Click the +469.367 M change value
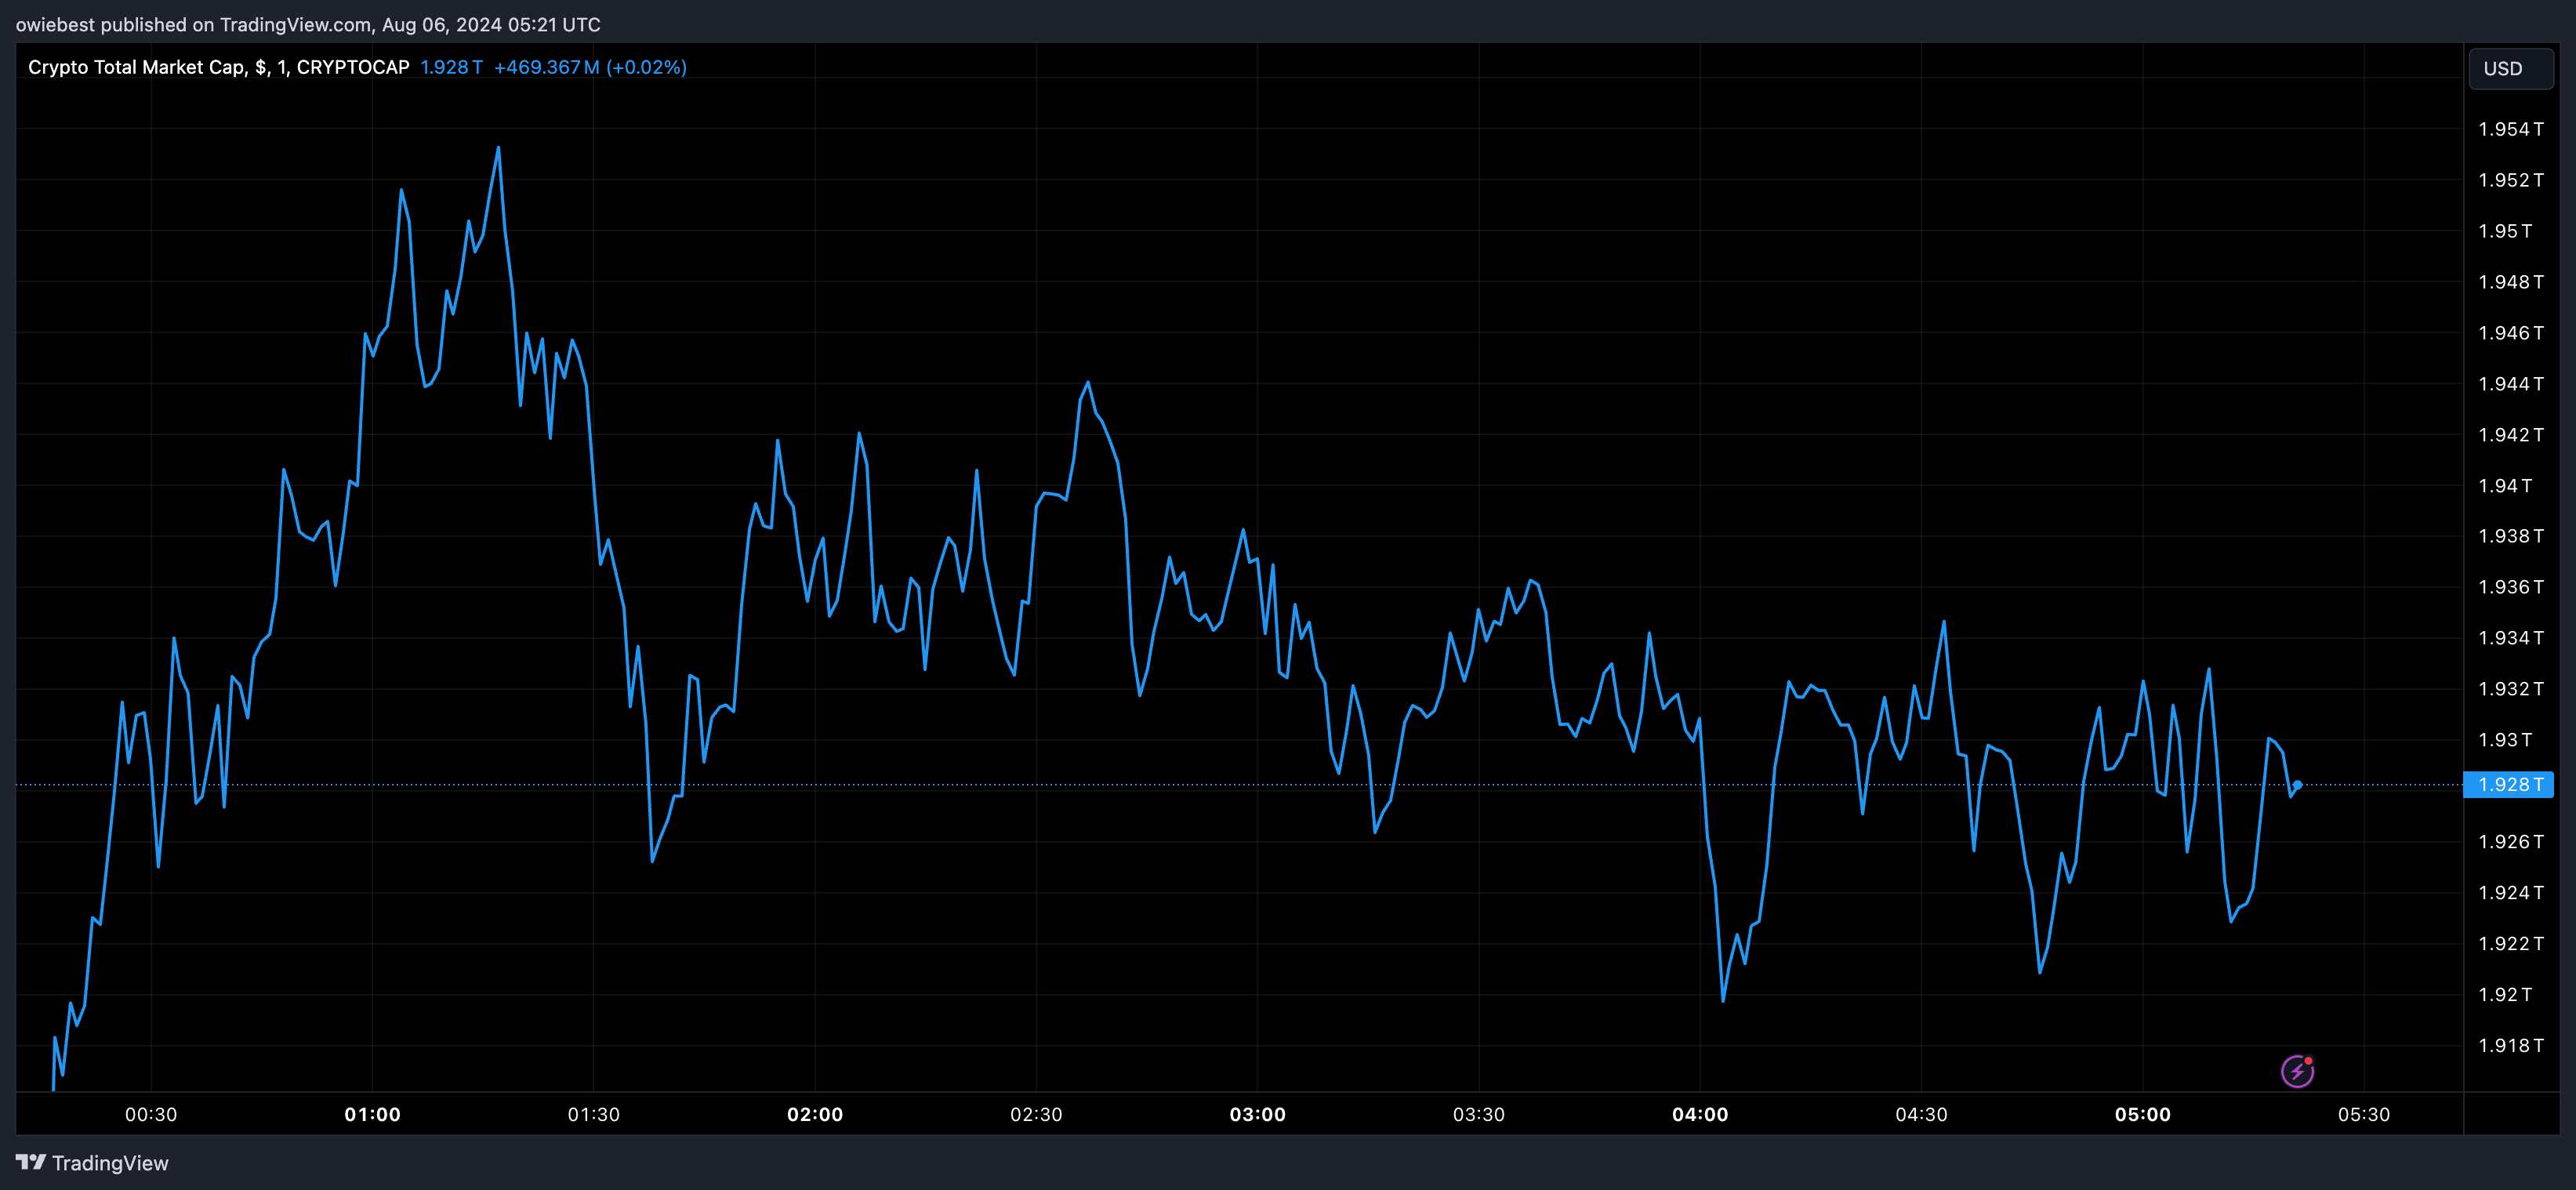 (546, 67)
